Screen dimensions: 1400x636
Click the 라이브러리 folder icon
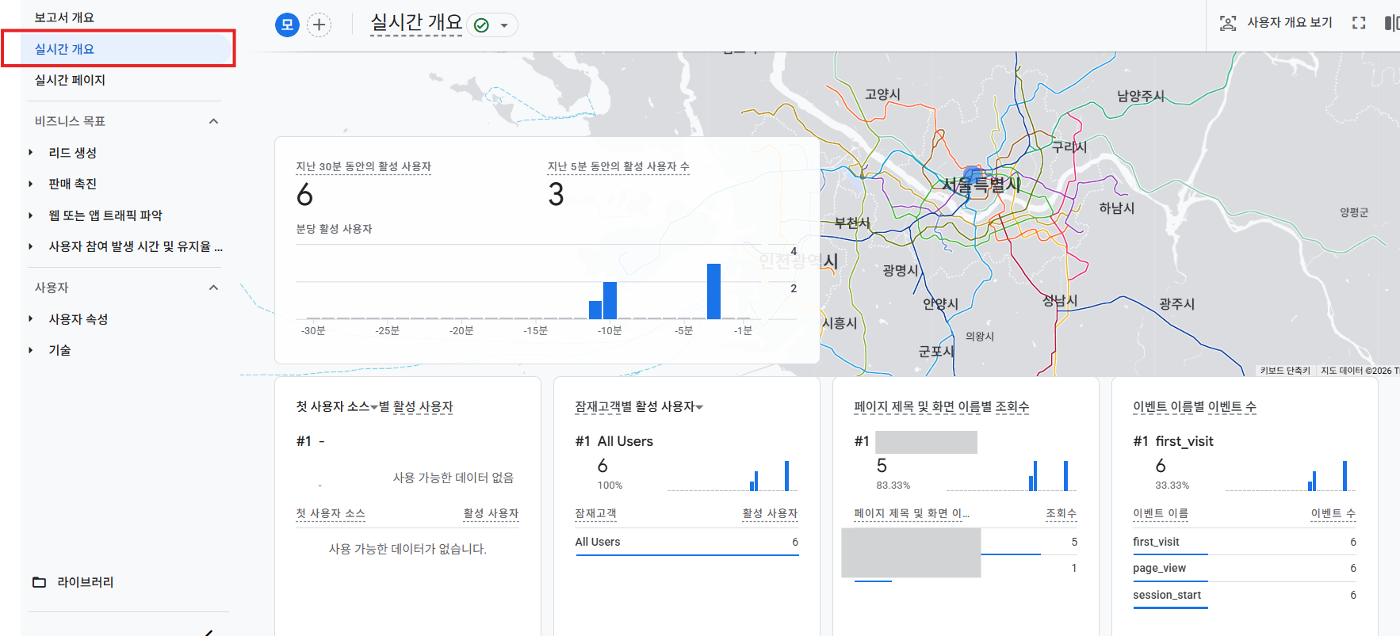click(x=39, y=582)
